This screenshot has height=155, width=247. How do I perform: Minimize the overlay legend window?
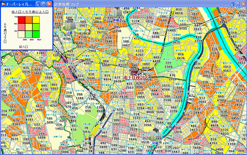(x=38, y=4)
